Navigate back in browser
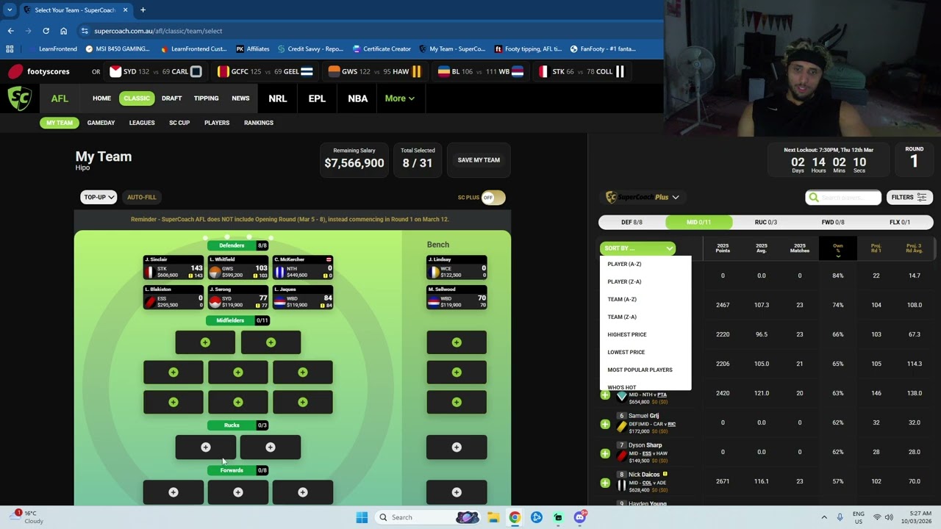This screenshot has width=941, height=529. point(10,31)
